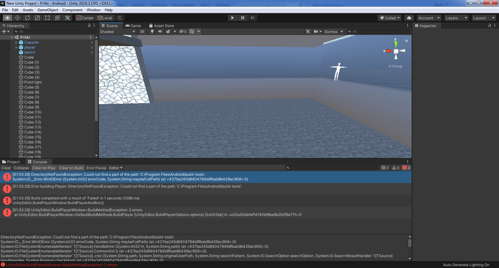Click the grid snapping icon in top toolbar

point(120,18)
